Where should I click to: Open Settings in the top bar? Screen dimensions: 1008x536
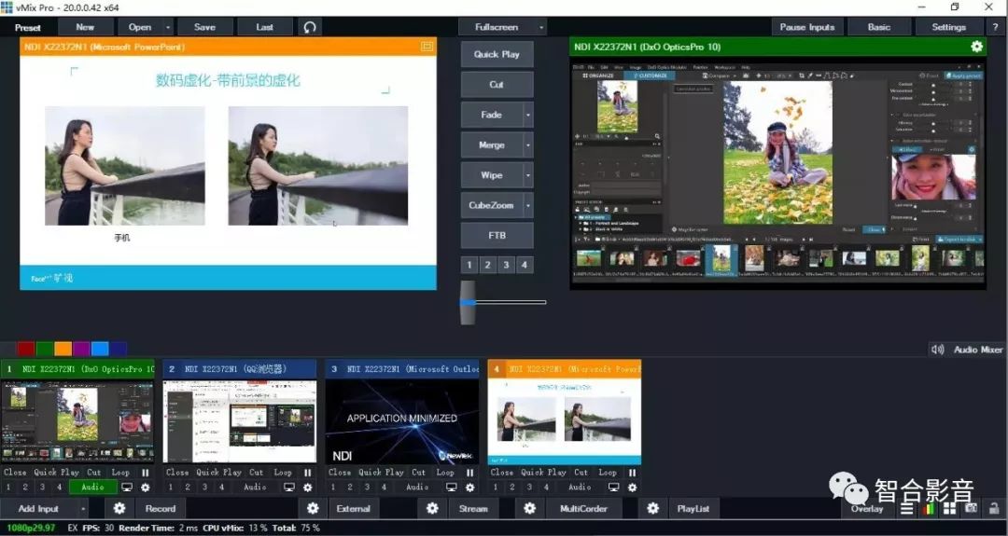coord(949,27)
